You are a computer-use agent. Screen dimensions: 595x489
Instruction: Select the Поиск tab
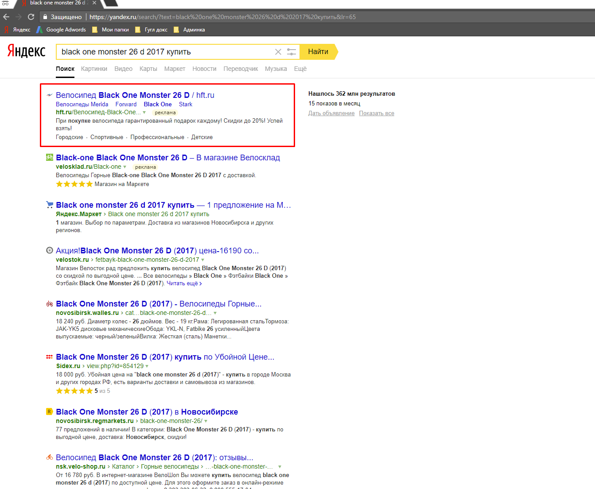[x=65, y=69]
